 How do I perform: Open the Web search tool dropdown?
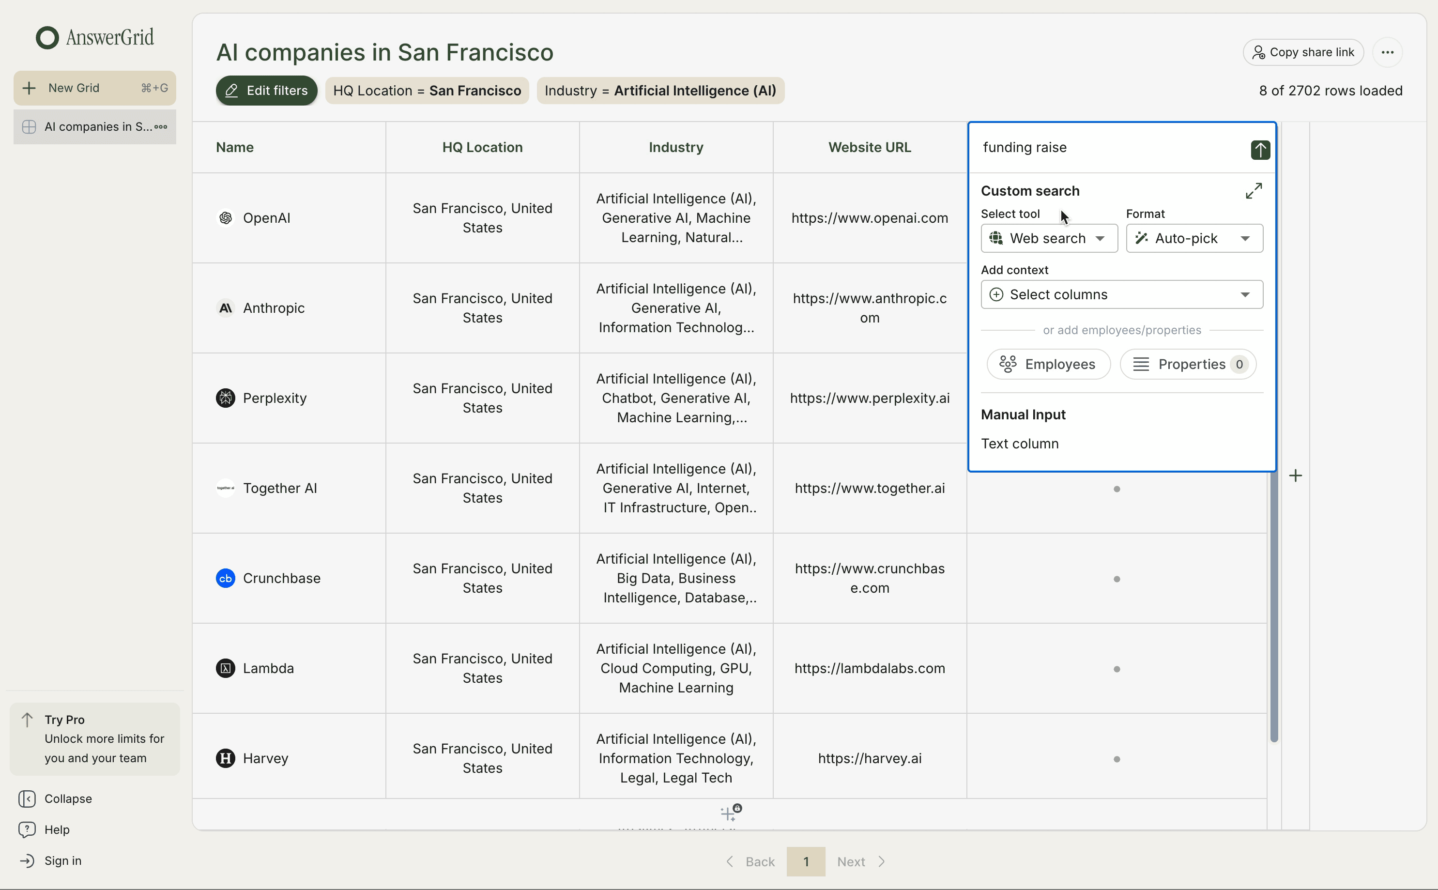(x=1049, y=238)
